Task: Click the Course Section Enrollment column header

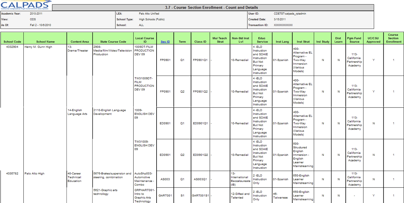Action: (x=393, y=38)
